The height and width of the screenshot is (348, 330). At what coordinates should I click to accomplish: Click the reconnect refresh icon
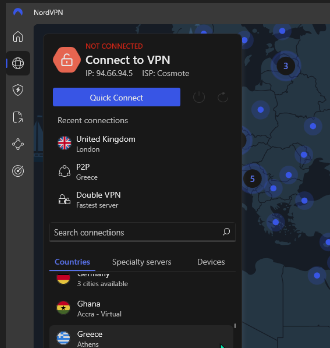click(x=223, y=97)
